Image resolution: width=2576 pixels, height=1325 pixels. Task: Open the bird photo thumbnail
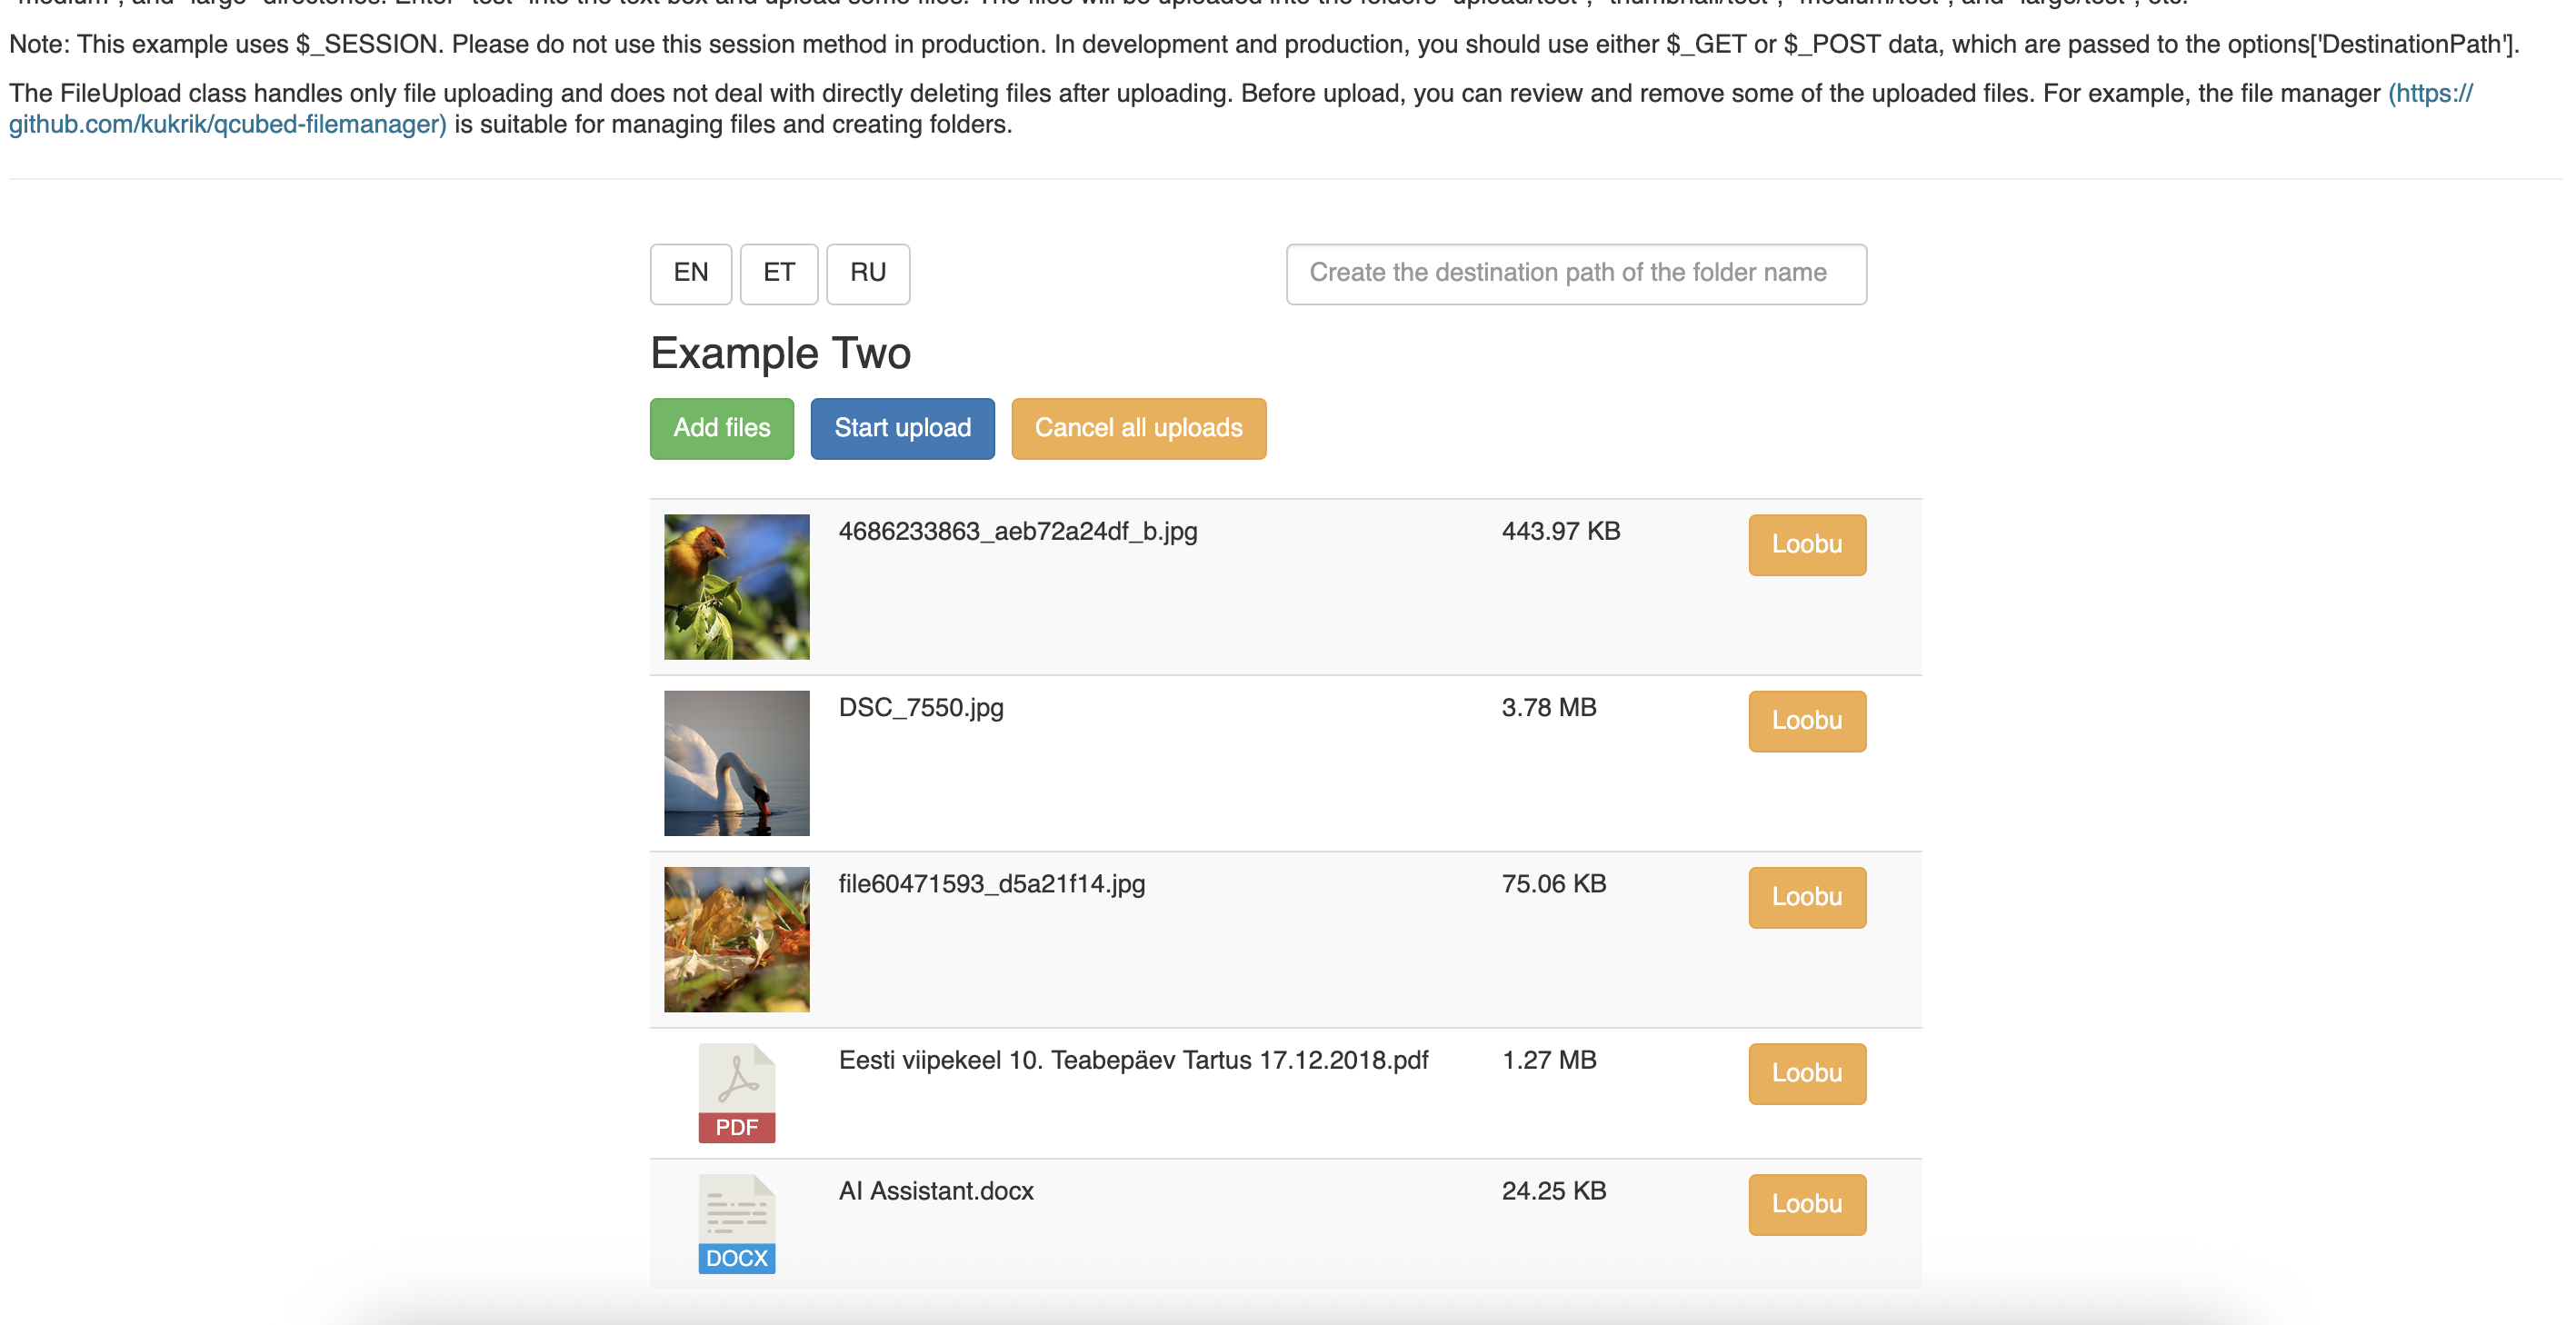pos(736,586)
